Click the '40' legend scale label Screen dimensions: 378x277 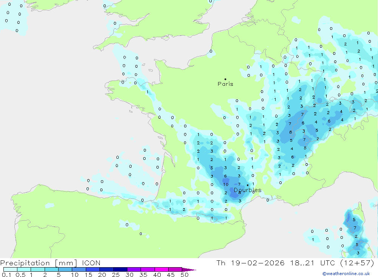click(157, 275)
